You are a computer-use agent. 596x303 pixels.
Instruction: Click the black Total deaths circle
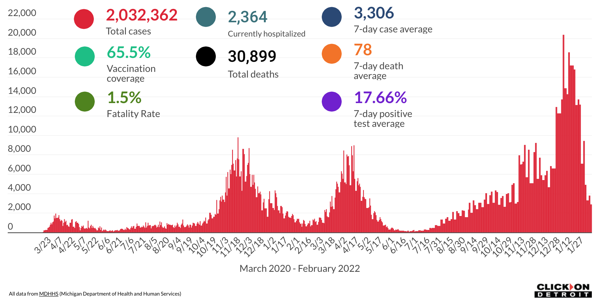(206, 56)
